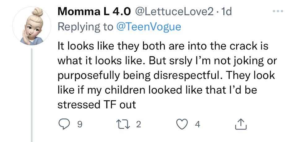Click the reply count 9
Viewport: 297px width, 142px height.
pyautogui.click(x=80, y=124)
